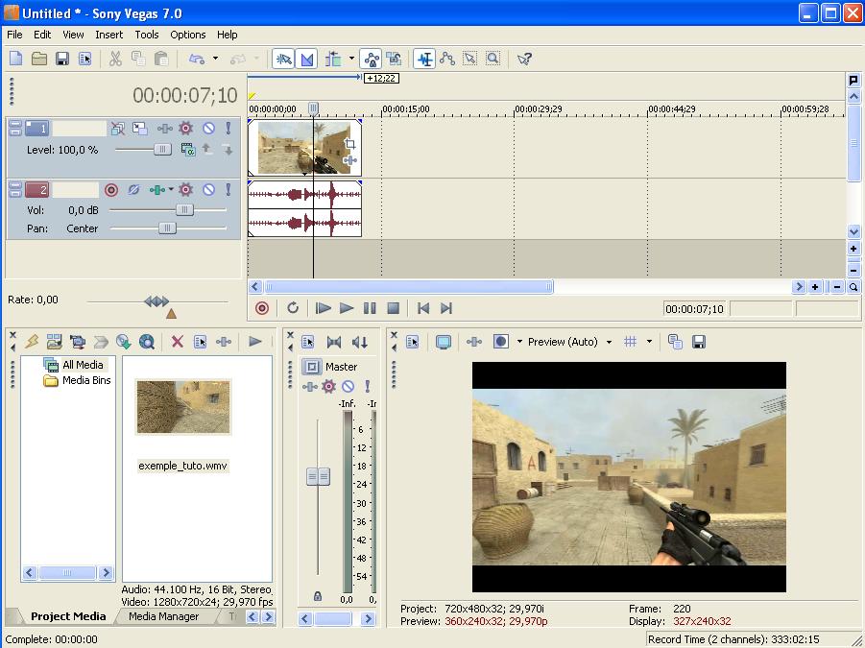Open Video Output FX in preview toolbar
Image resolution: width=865 pixels, height=648 pixels.
click(474, 342)
